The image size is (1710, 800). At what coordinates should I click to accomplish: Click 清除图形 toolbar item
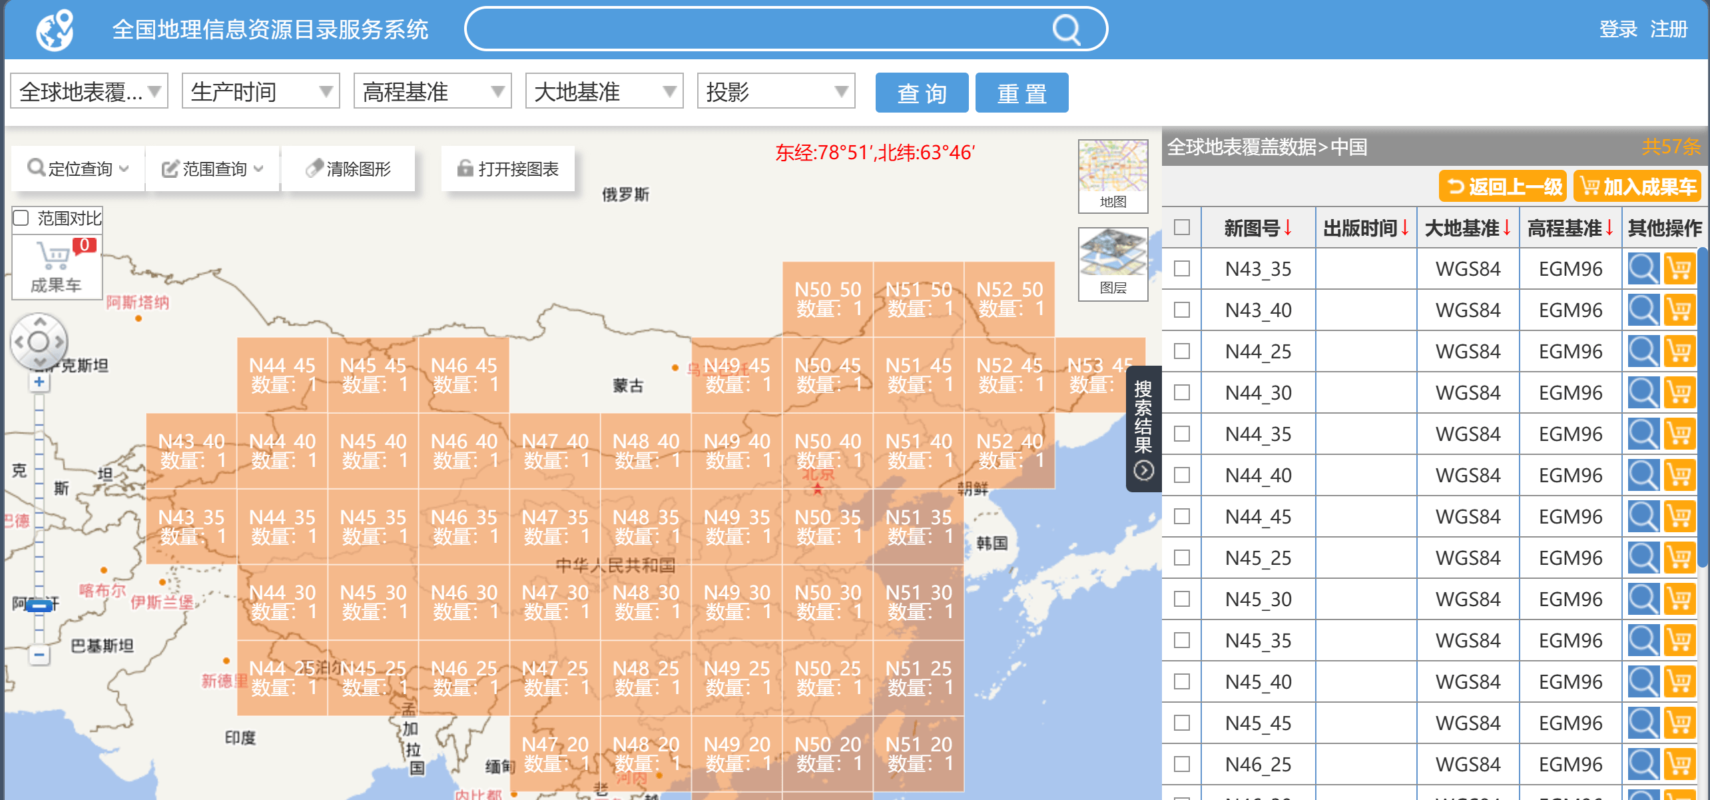pos(349,169)
